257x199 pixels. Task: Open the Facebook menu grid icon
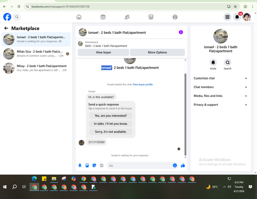coord(227,17)
